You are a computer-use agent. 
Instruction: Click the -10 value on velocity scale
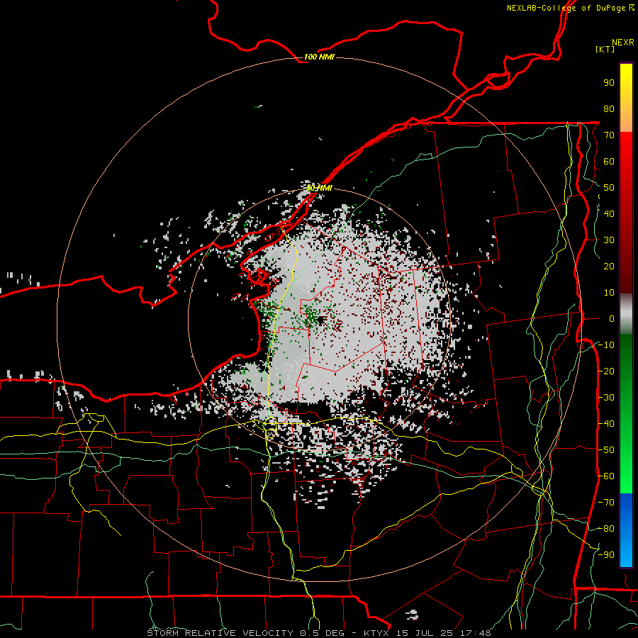[x=606, y=345]
